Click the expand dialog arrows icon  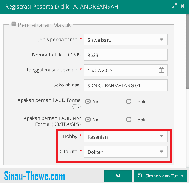tap(174, 6)
